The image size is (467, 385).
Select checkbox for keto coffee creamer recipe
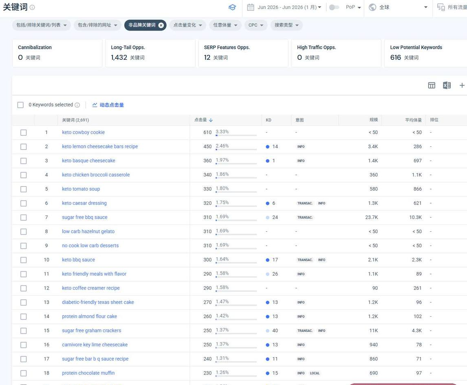(x=24, y=288)
